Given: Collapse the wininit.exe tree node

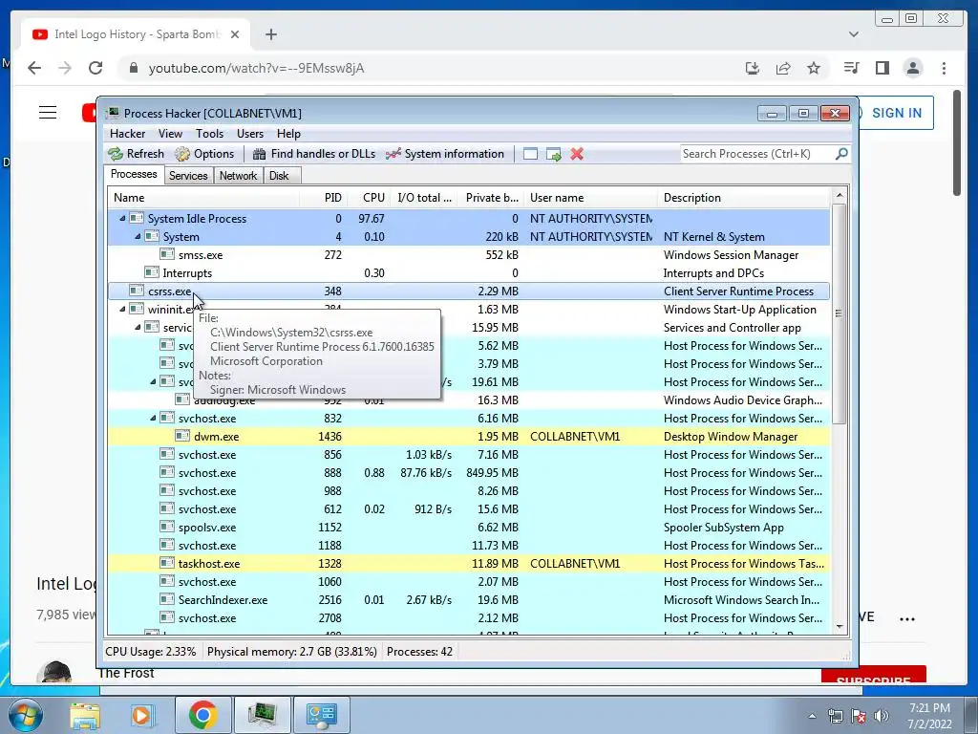Looking at the screenshot, I should click(x=122, y=309).
